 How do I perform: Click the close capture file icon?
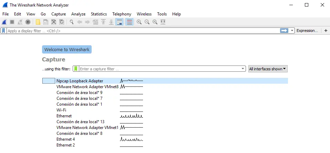tap(54, 22)
